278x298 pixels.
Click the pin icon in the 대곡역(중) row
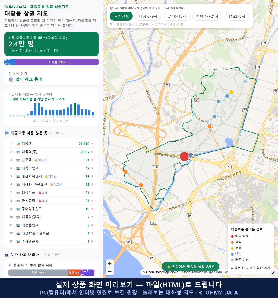[x=92, y=152]
